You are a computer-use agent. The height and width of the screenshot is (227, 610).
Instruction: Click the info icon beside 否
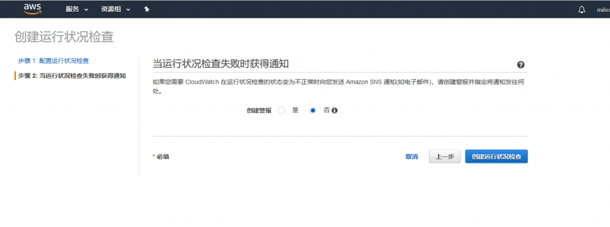335,110
